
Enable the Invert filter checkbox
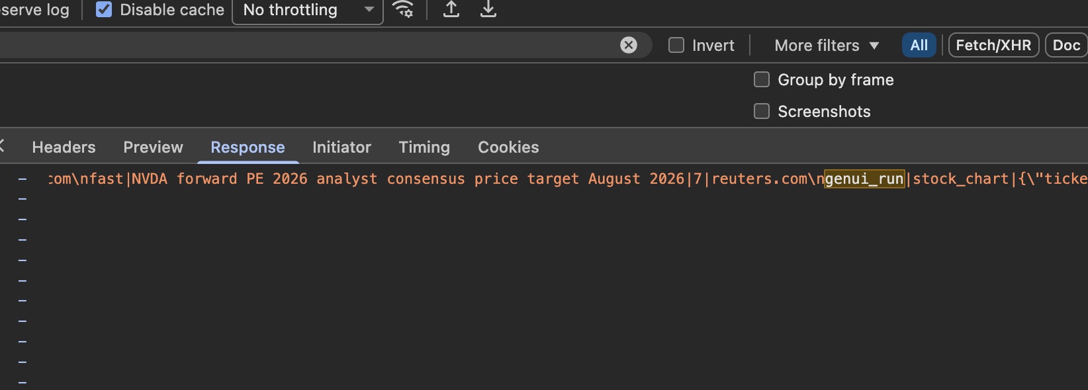coord(676,45)
